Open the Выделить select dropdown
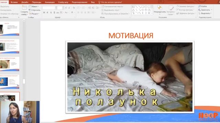 pos(205,13)
